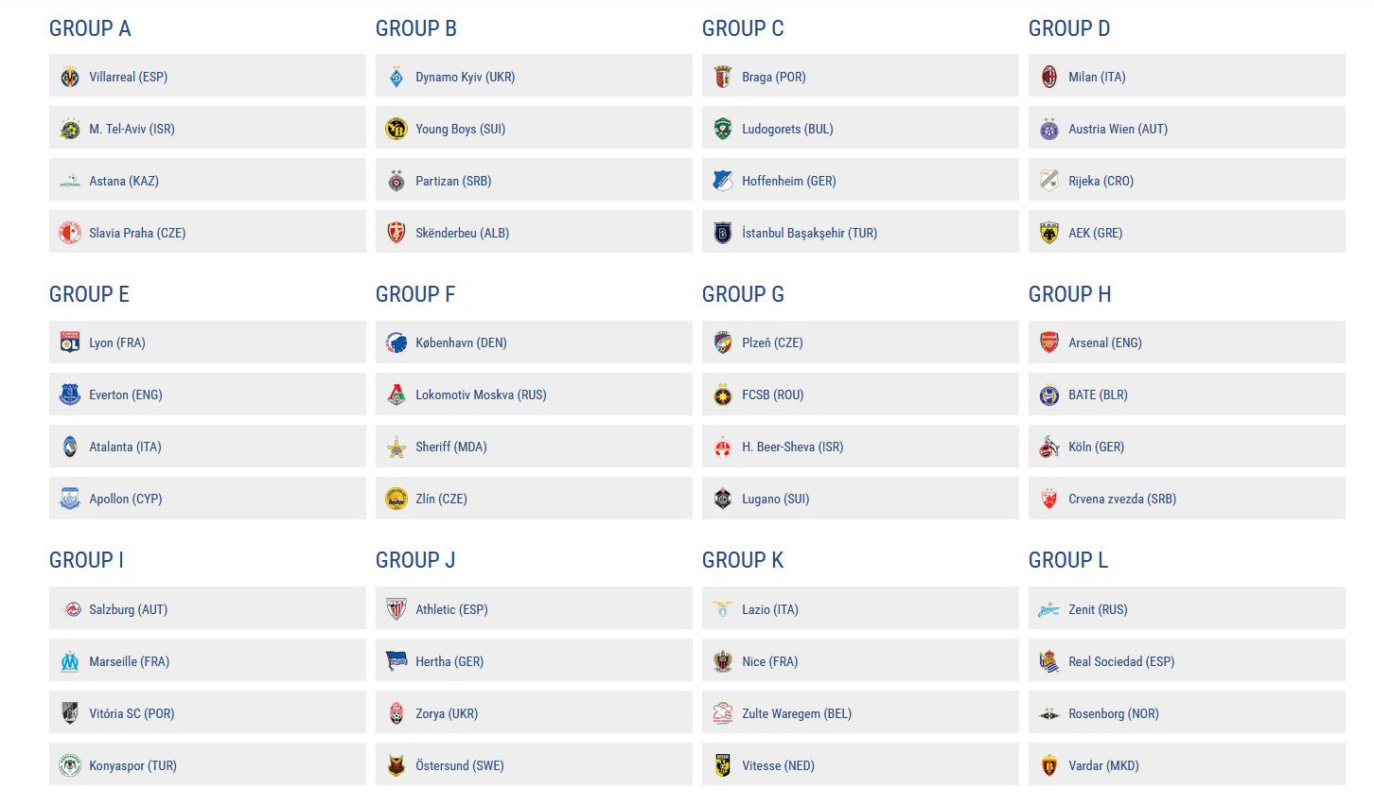
Task: Click the Zenit club logo icon
Action: click(x=1049, y=609)
